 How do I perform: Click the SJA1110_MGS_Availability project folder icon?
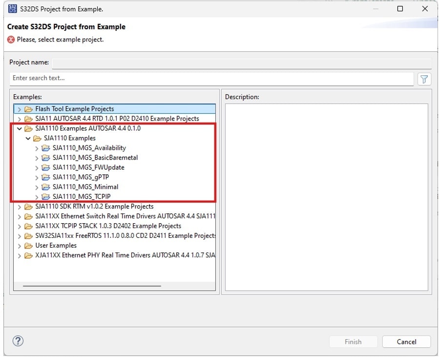pyautogui.click(x=46, y=148)
